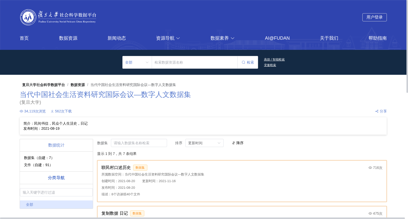Select 全部 in category navigation
408x219 pixels.
pyautogui.click(x=56, y=205)
